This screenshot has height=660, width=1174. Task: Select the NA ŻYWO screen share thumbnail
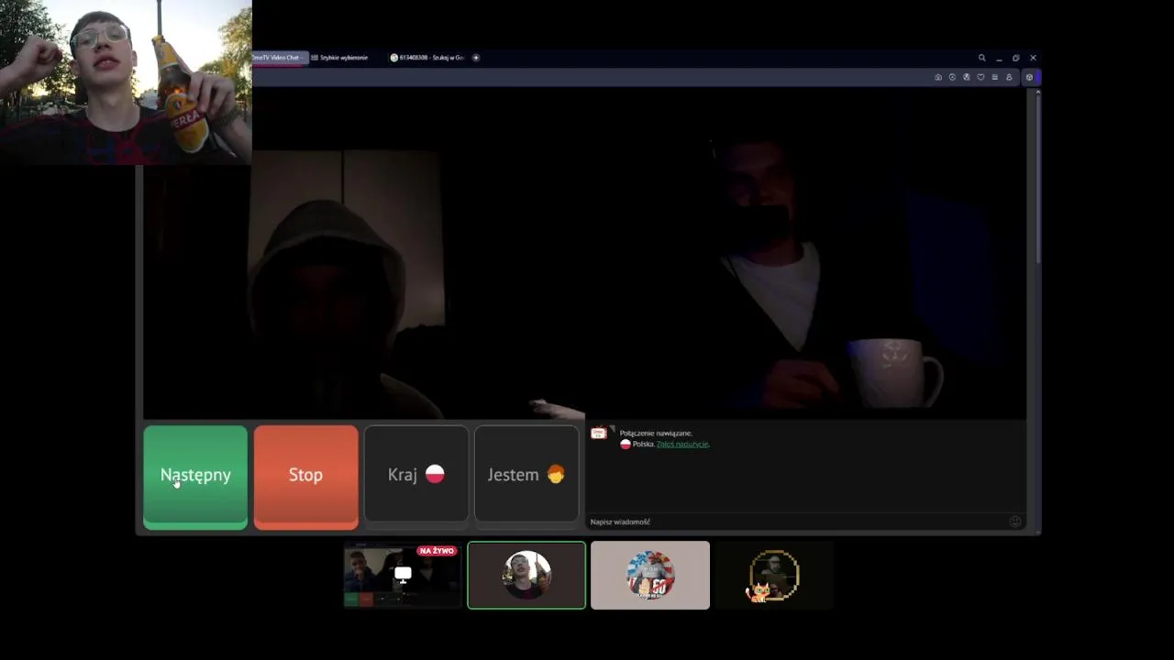tap(403, 575)
